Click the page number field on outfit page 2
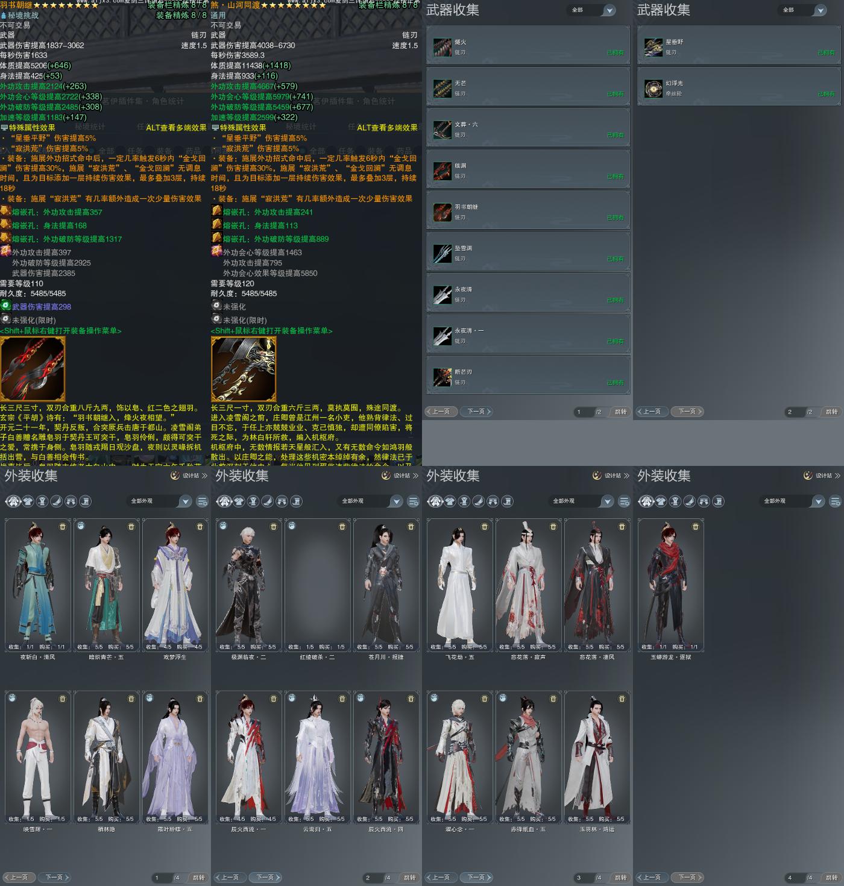This screenshot has height=886, width=844. point(373,878)
